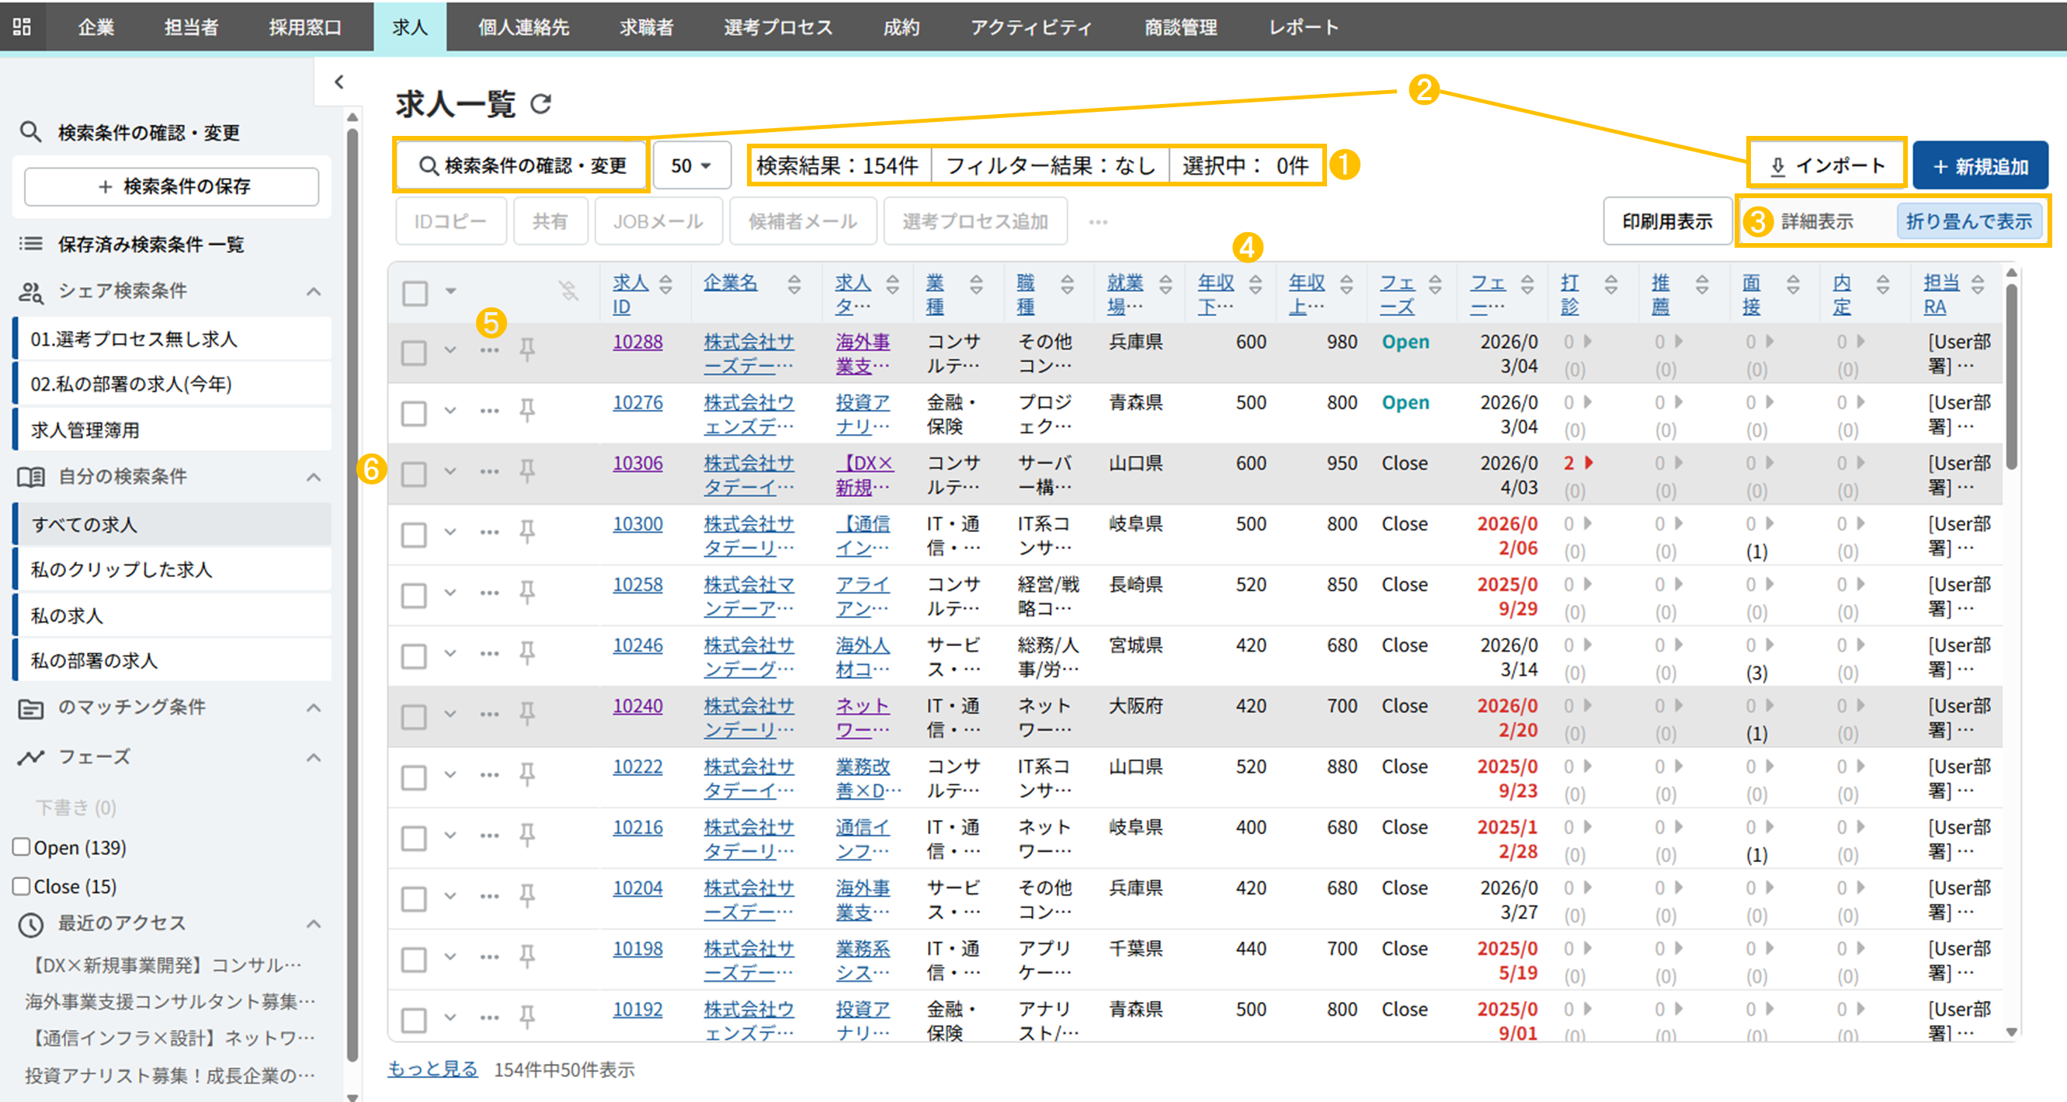Click the red arrow in 打診 for job 10306
The image size is (2067, 1102).
pos(1588,462)
